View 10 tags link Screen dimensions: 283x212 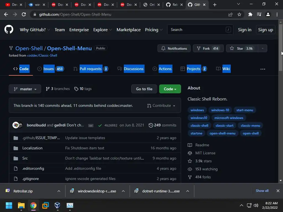pos(83,89)
